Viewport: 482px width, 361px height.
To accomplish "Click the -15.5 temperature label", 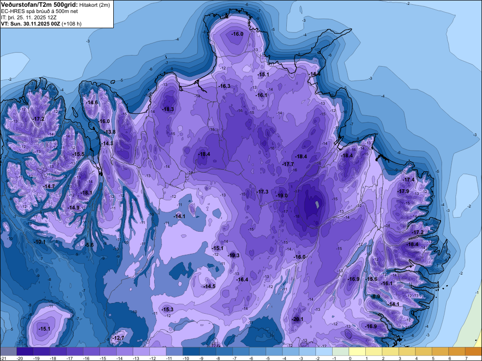I will pos(78,154).
